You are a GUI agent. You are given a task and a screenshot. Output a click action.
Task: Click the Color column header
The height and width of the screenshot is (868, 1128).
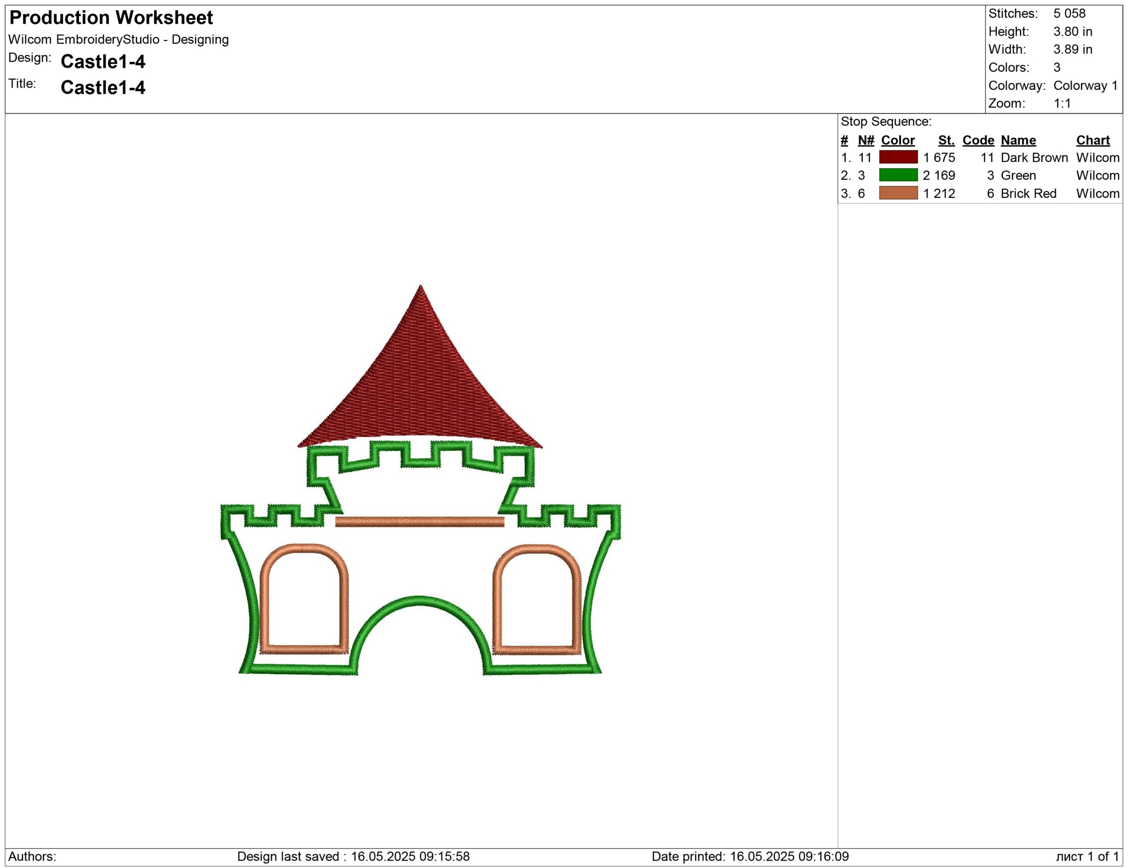(x=898, y=140)
